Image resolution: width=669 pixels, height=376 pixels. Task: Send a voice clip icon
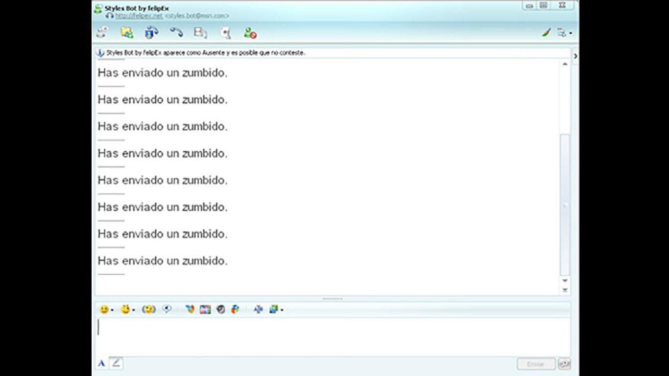pos(167,309)
